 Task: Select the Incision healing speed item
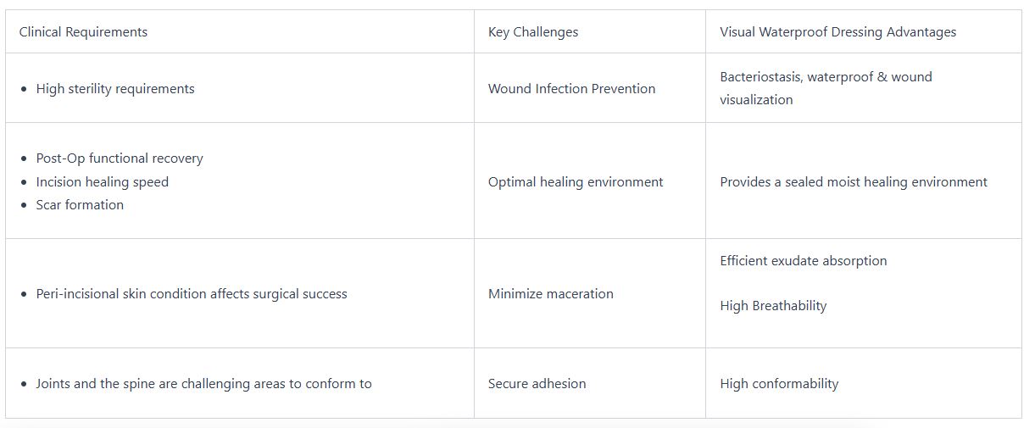103,182
